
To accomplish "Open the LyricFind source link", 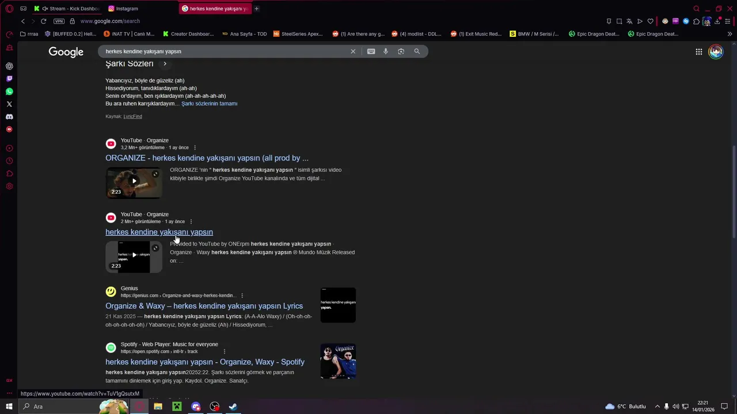I will pos(132,116).
